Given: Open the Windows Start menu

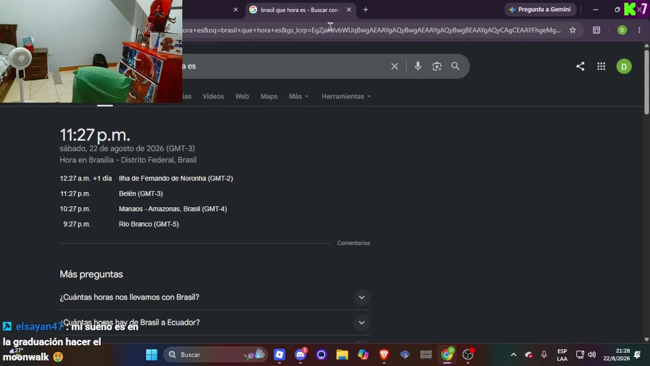Looking at the screenshot, I should point(151,355).
